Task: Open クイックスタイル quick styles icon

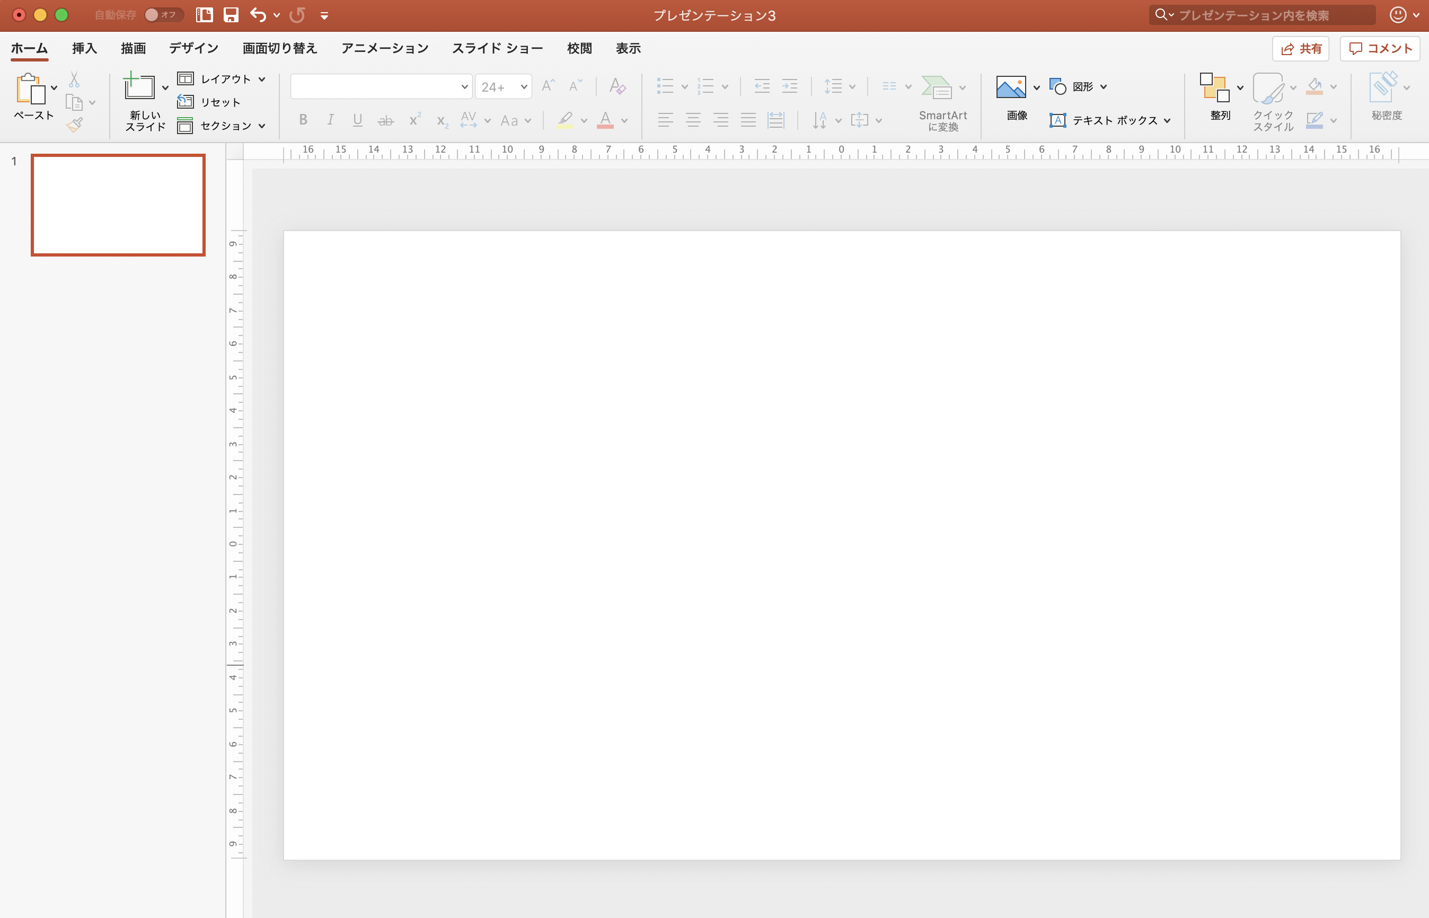Action: (1268, 87)
